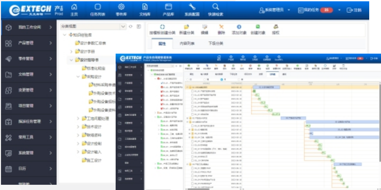381x190 pixels.
Task: Expand the 技术设计 tree node
Action: [x=78, y=127]
